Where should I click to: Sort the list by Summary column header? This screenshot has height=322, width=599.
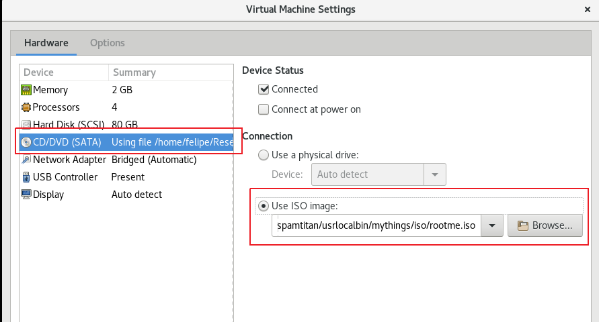click(134, 72)
